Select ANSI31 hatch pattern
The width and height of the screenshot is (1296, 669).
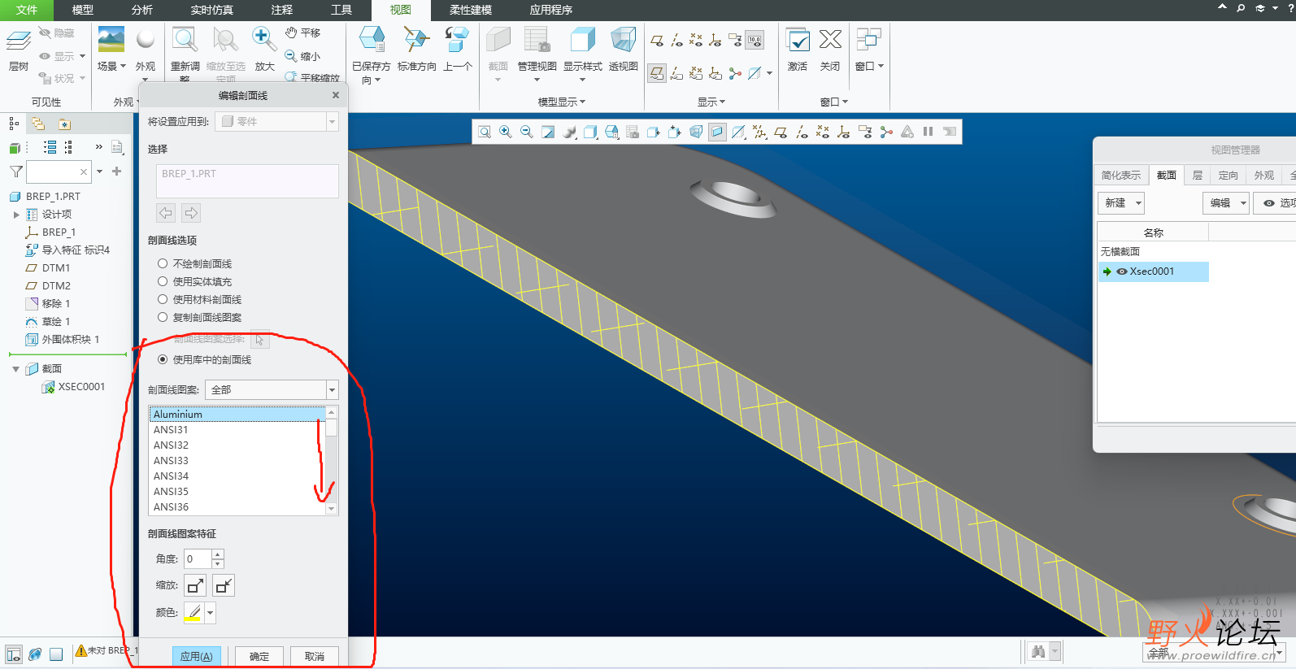[238, 430]
